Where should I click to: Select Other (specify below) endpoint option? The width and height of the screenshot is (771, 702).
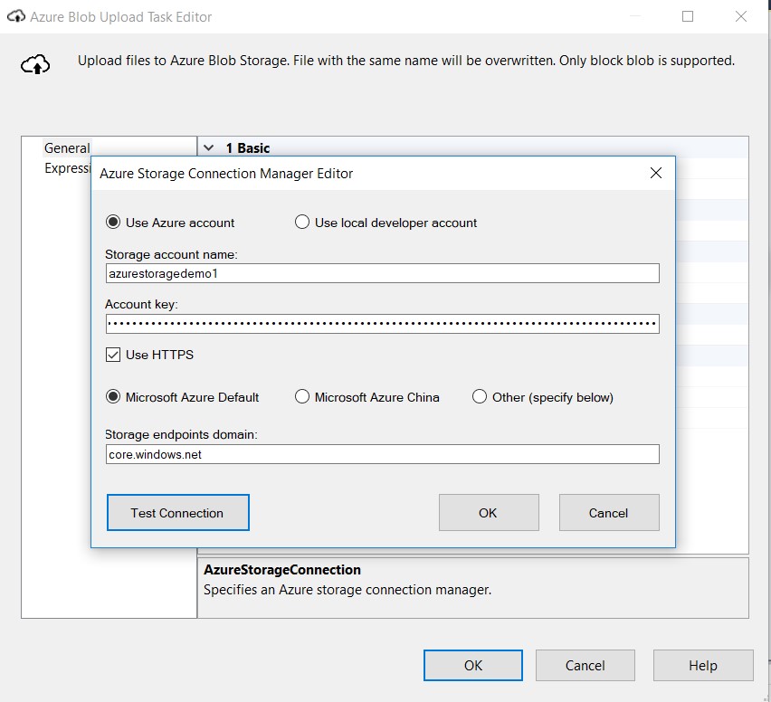pos(480,397)
